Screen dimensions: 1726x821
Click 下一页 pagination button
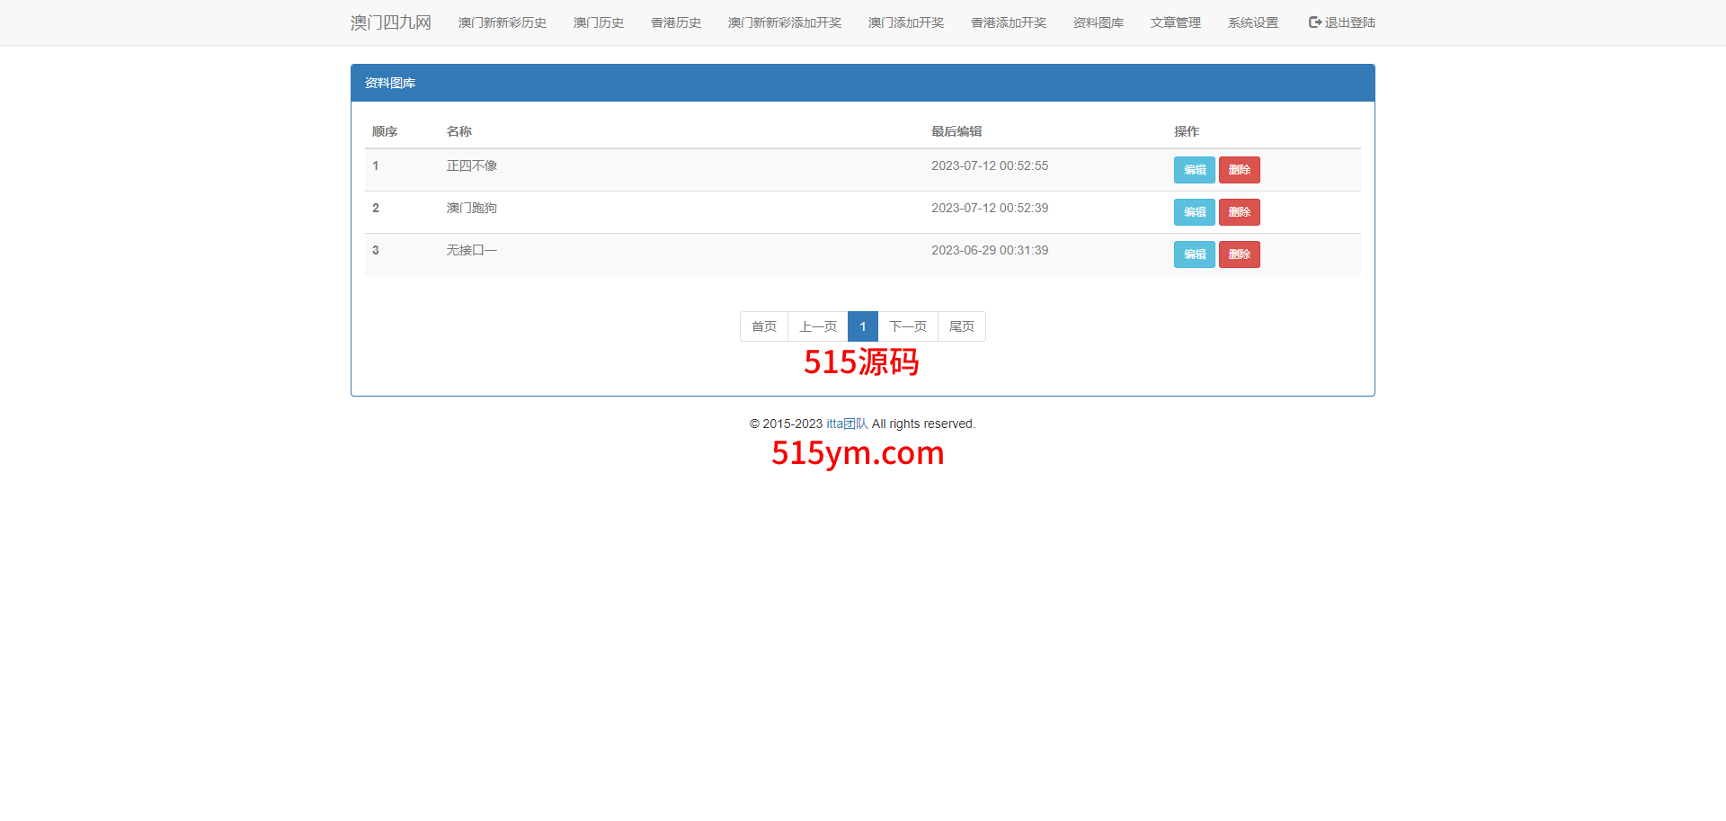907,326
